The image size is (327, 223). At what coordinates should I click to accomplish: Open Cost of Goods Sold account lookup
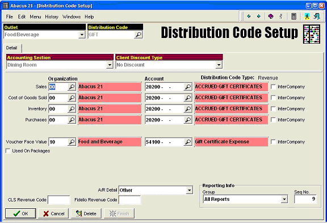[188, 98]
